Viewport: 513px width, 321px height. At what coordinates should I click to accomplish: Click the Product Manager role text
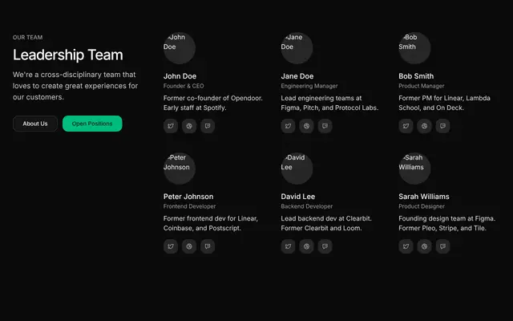click(x=422, y=86)
